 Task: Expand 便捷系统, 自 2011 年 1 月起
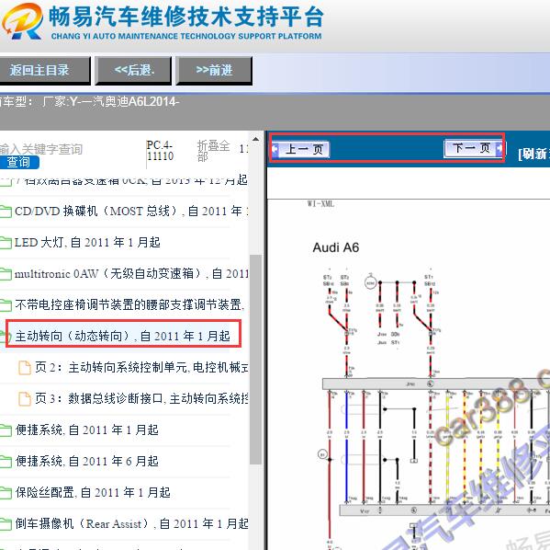pos(87,430)
